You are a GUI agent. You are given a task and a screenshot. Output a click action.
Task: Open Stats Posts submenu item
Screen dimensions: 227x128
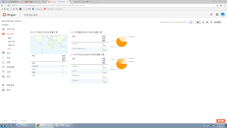click(11, 42)
